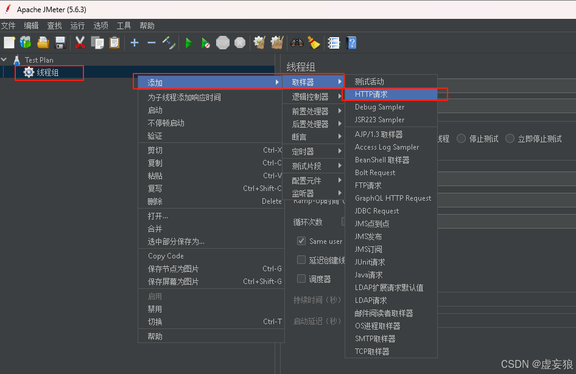Enable the 调度器 checkbox
The image size is (576, 374).
tap(301, 279)
